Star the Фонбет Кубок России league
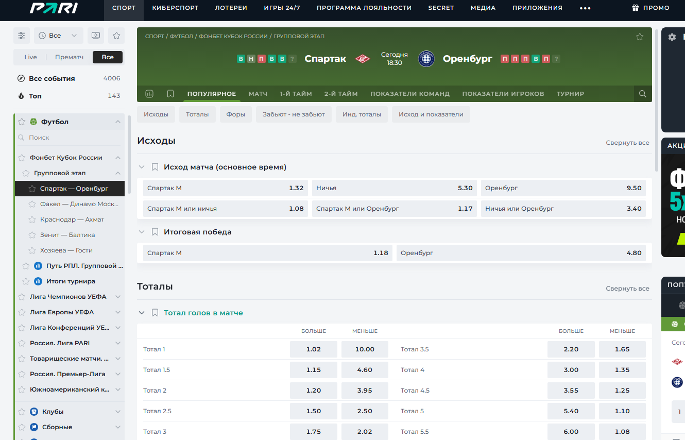The image size is (685, 440). [x=22, y=158]
